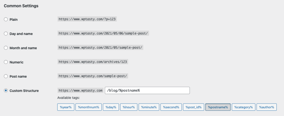Add the %minute% tag
The image size is (284, 116).
(149, 107)
